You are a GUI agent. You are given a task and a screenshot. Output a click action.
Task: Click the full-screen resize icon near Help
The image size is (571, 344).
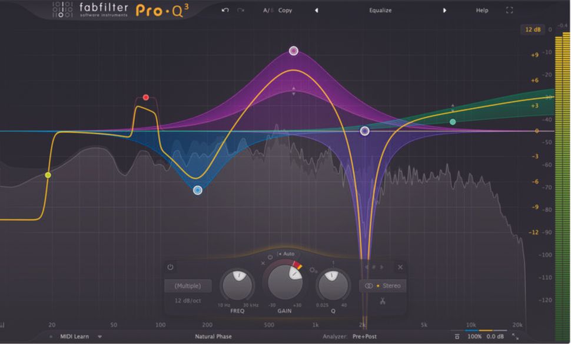pyautogui.click(x=509, y=10)
